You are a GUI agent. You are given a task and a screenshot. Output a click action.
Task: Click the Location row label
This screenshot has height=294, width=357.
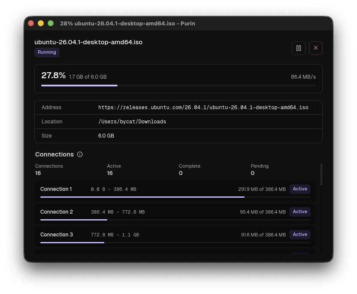pyautogui.click(x=52, y=122)
